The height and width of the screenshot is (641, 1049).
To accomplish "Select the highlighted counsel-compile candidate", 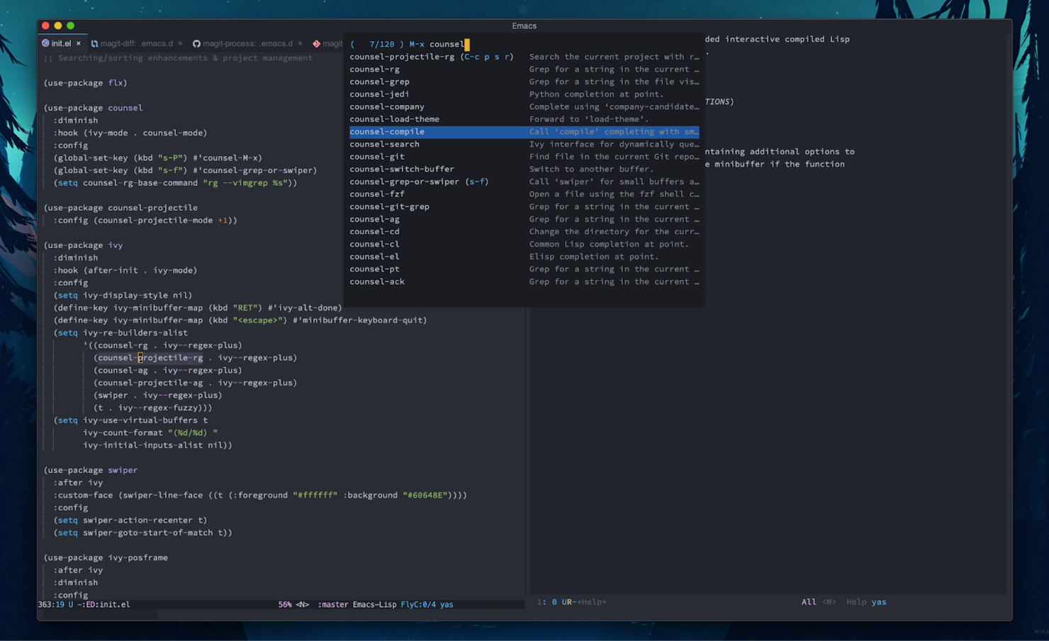I will pyautogui.click(x=387, y=132).
